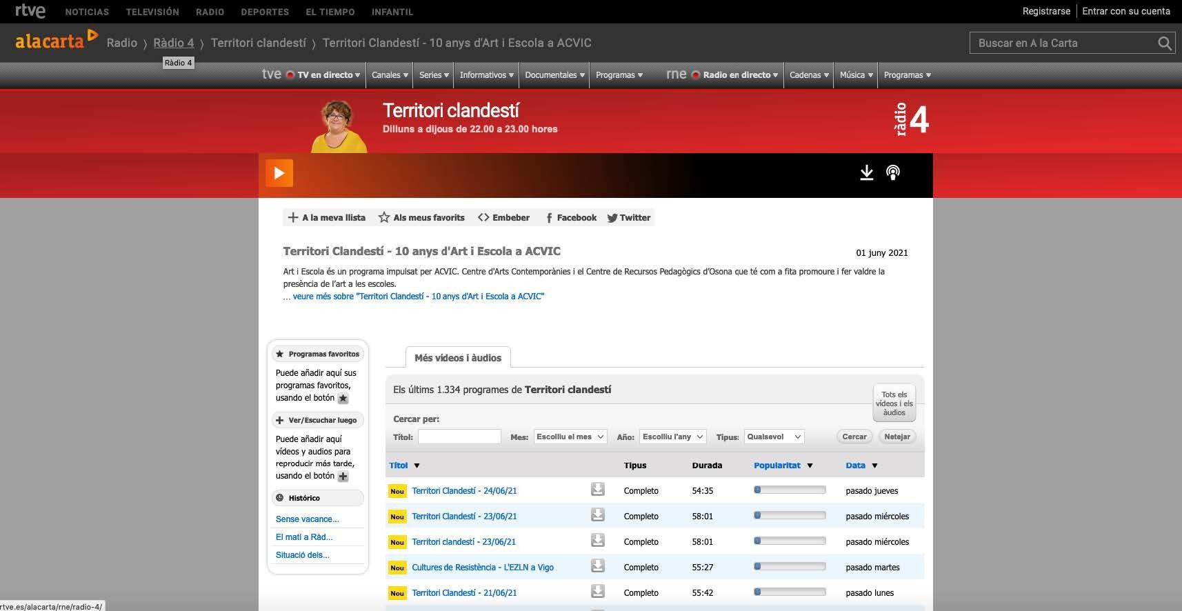Download the 24/06/21 episode
This screenshot has width=1182, height=611.
click(598, 490)
